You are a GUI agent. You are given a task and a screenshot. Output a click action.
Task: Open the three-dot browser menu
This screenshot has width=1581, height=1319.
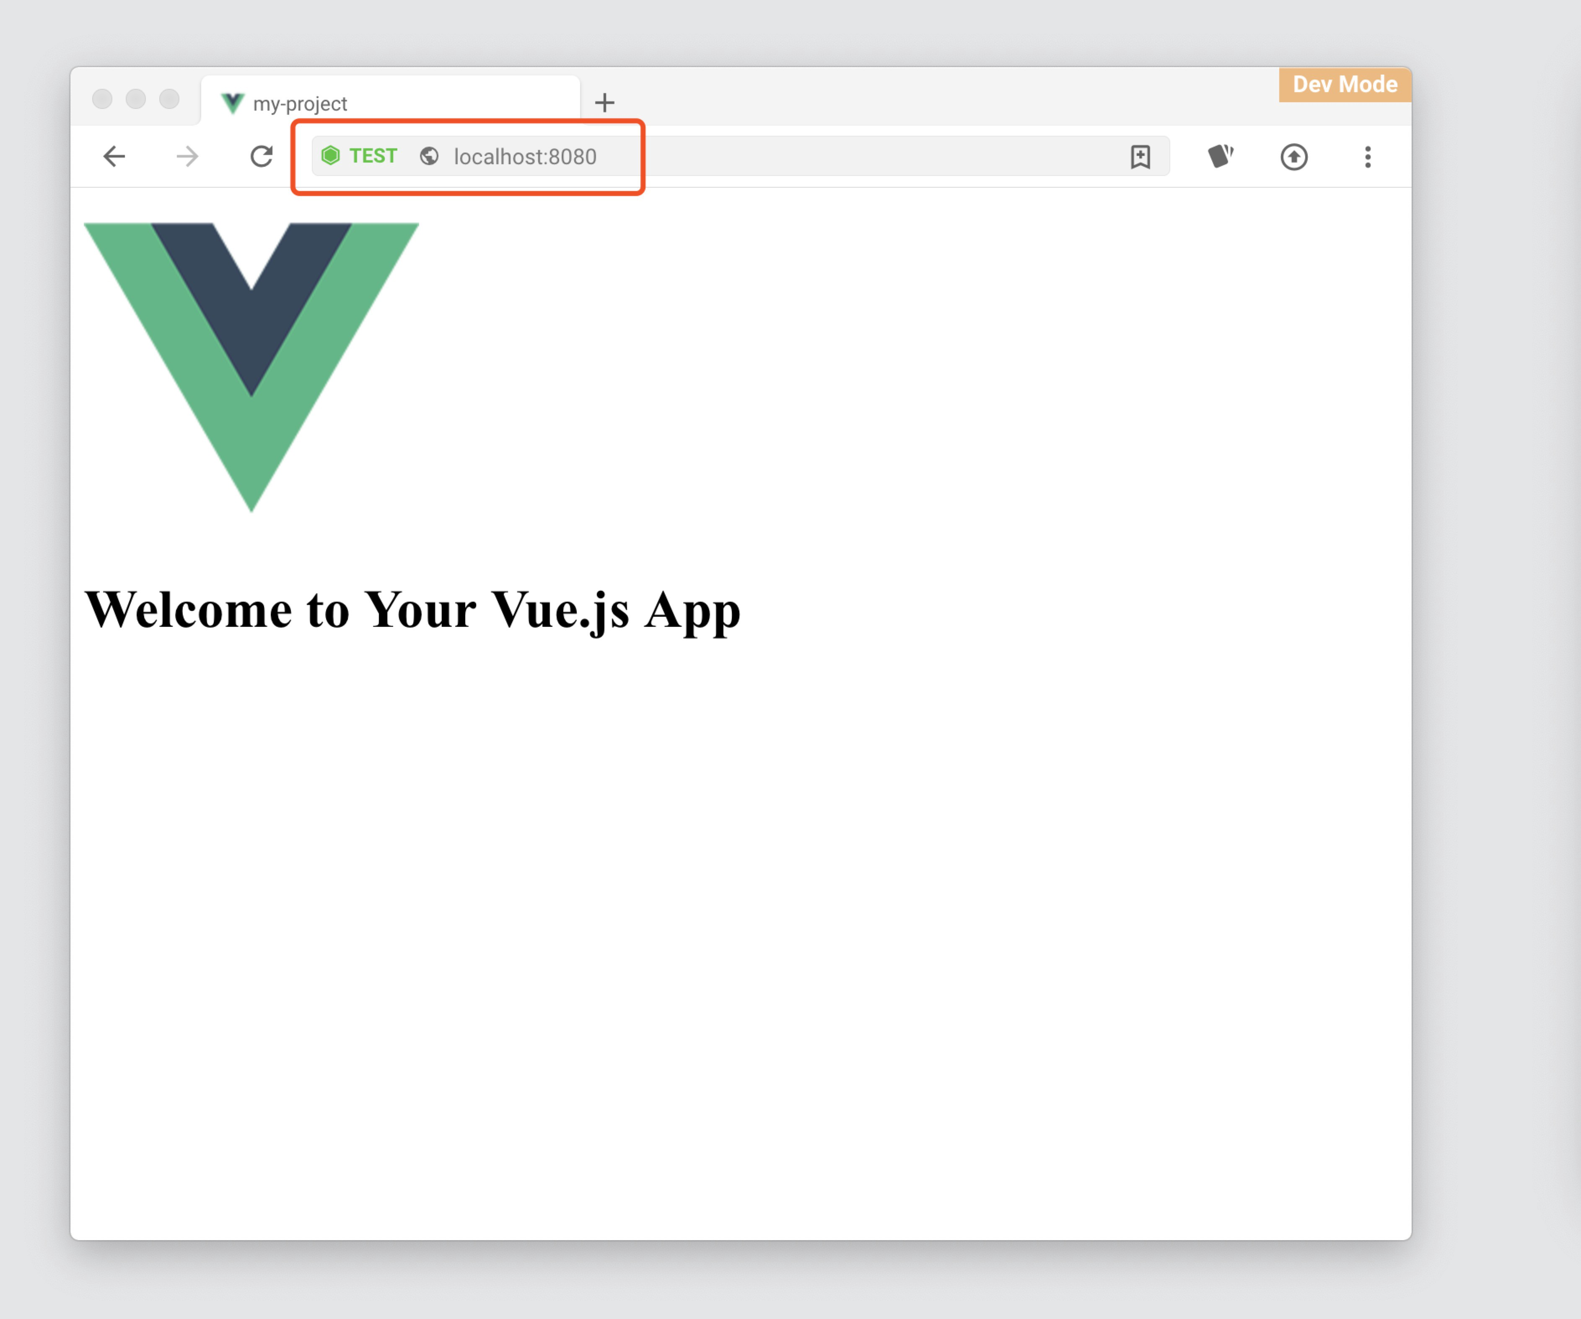pos(1368,157)
